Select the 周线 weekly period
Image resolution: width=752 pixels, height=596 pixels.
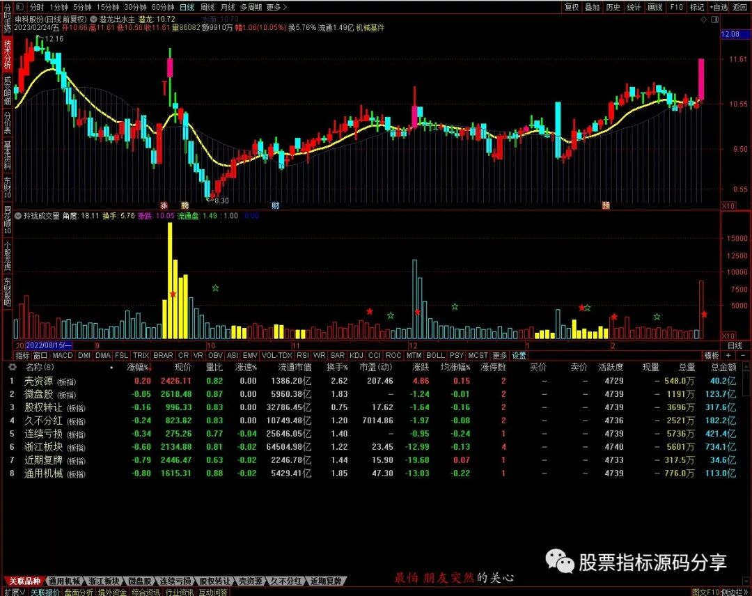point(207,7)
